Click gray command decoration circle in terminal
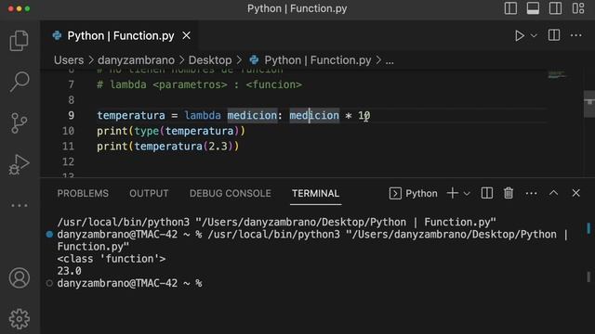This screenshot has width=595, height=334. tap(49, 283)
